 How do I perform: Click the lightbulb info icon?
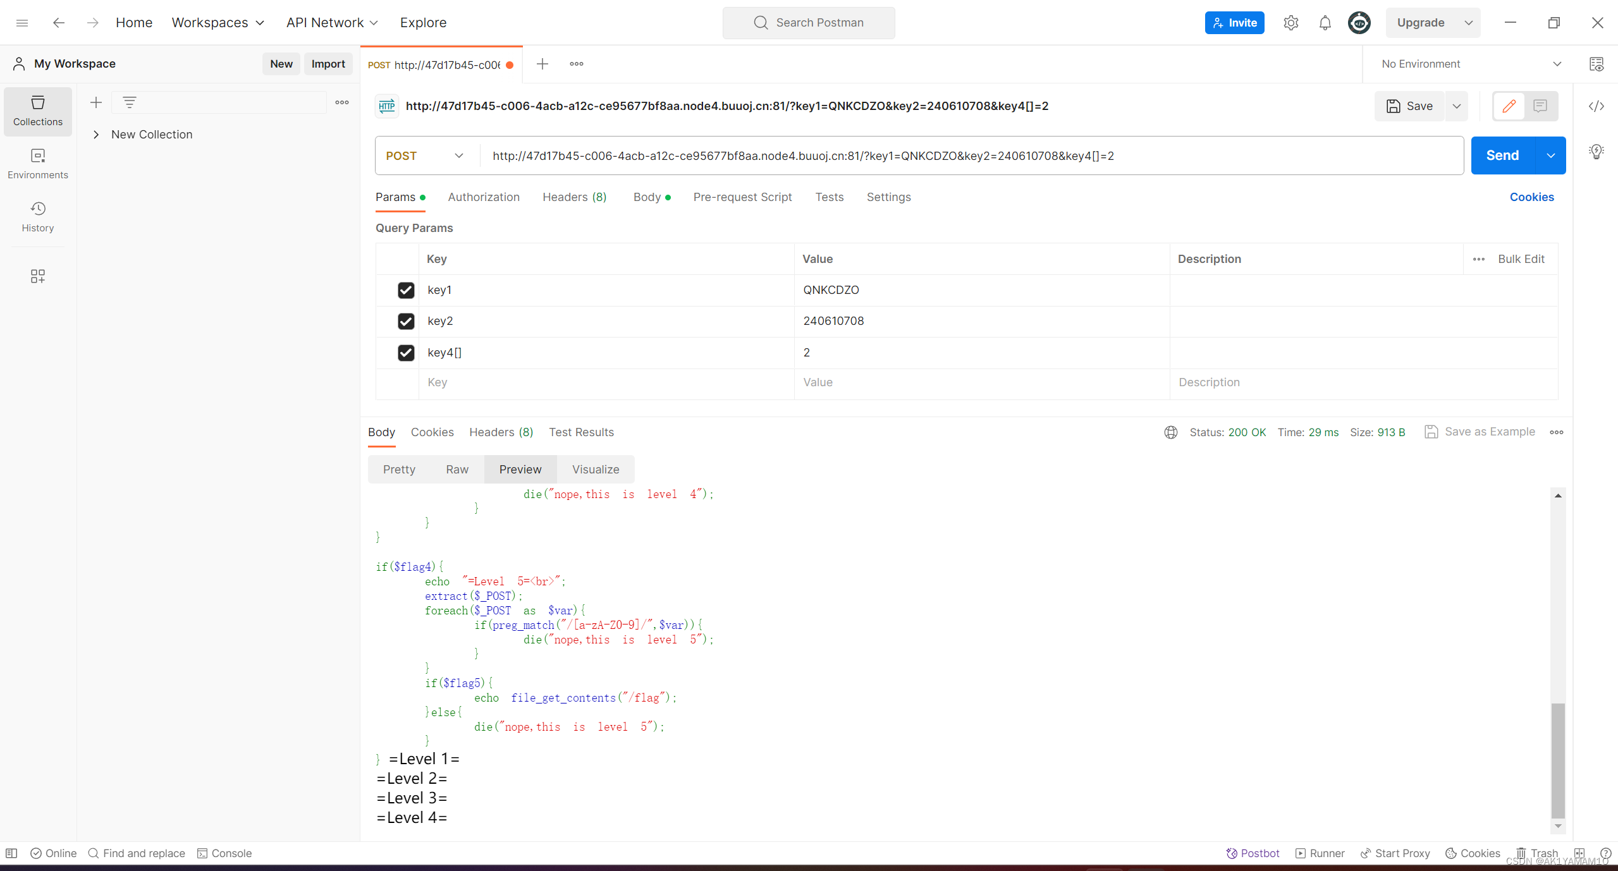[x=1596, y=152]
